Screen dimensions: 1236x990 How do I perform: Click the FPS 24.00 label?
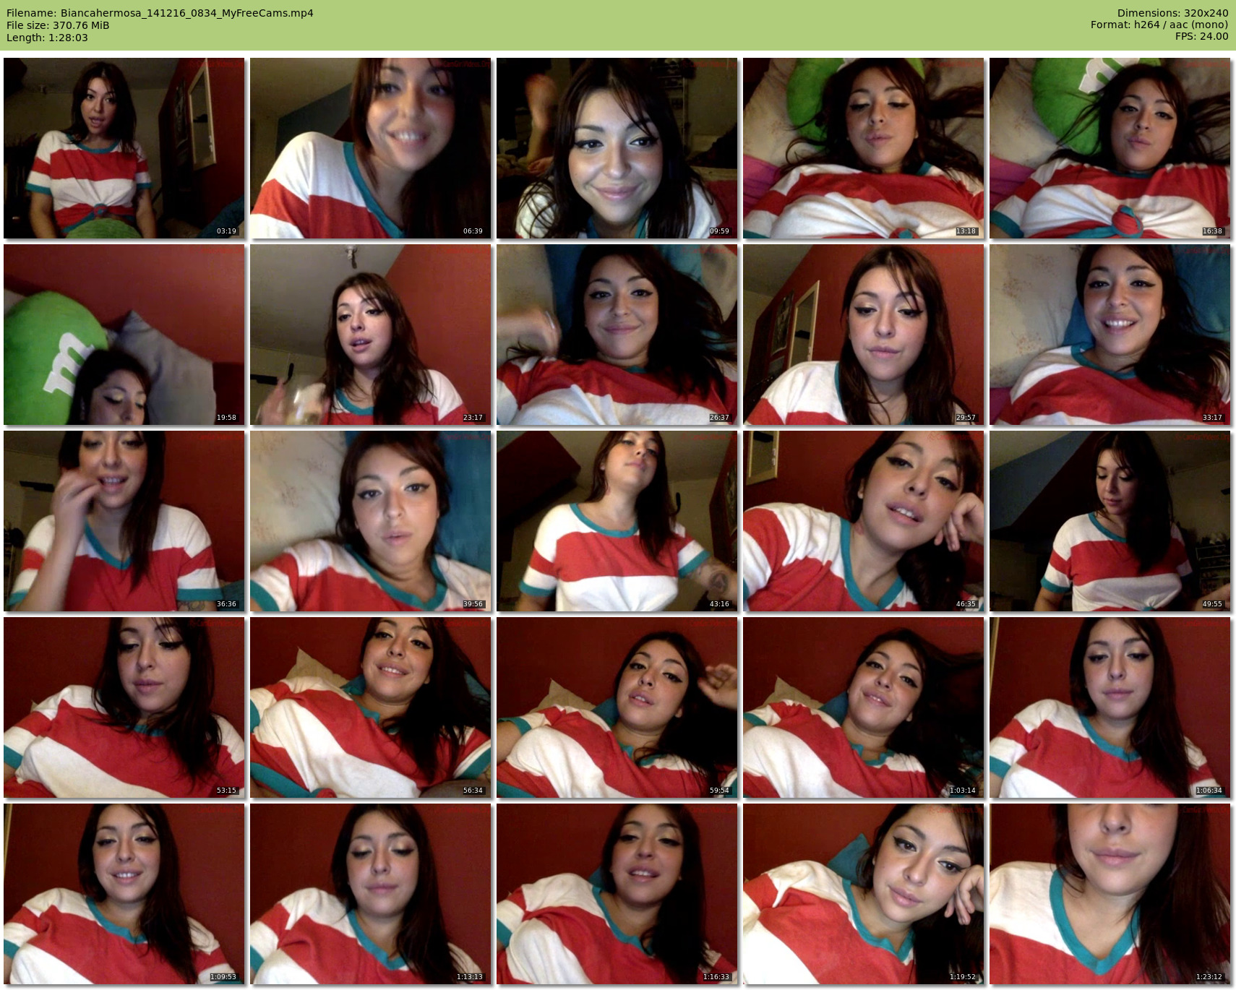pos(1201,36)
